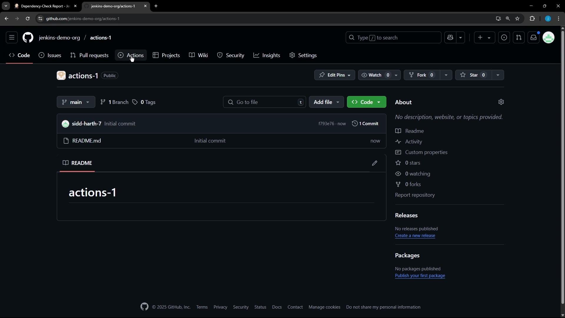
Task: Open the Wiki tab
Action: 199,55
